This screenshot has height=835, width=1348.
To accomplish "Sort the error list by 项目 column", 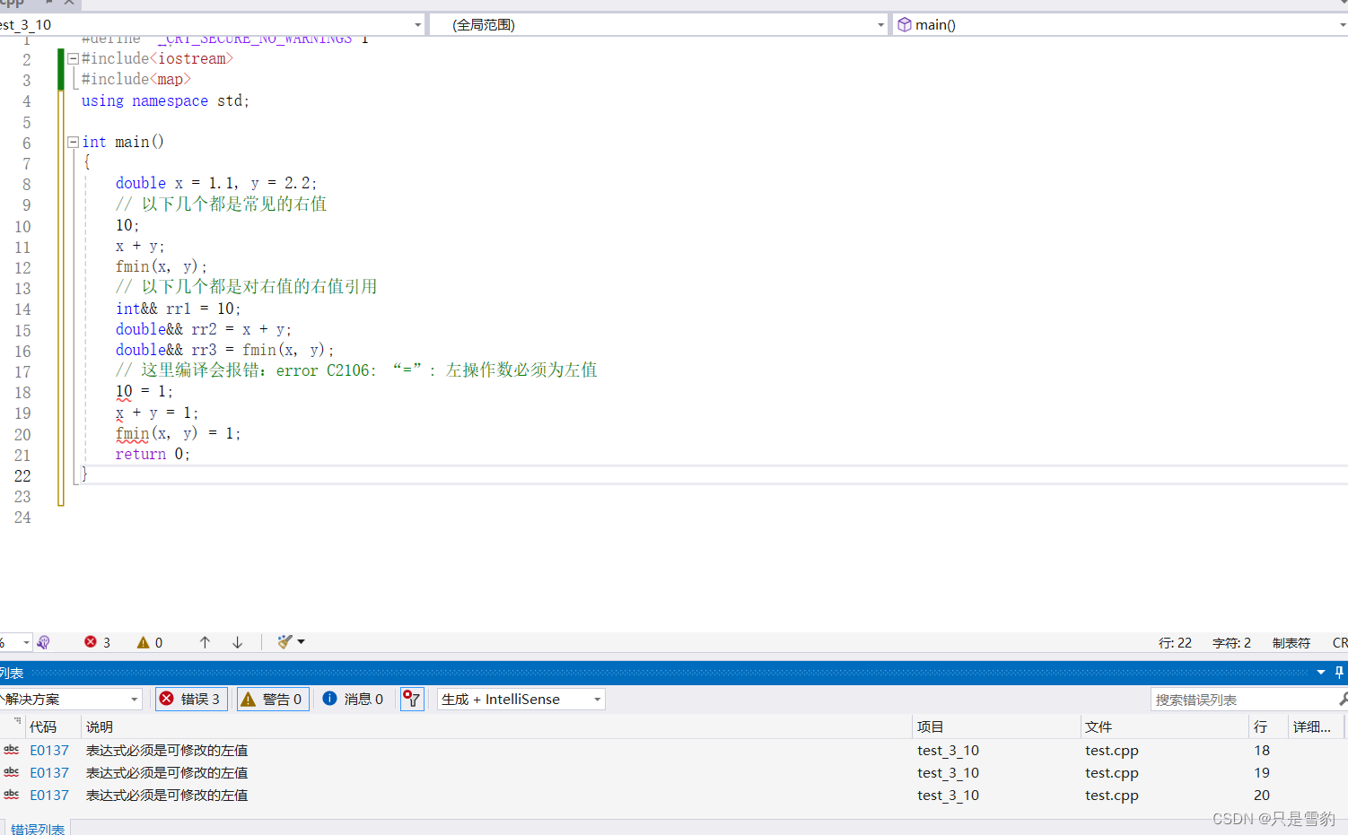I will click(x=996, y=726).
